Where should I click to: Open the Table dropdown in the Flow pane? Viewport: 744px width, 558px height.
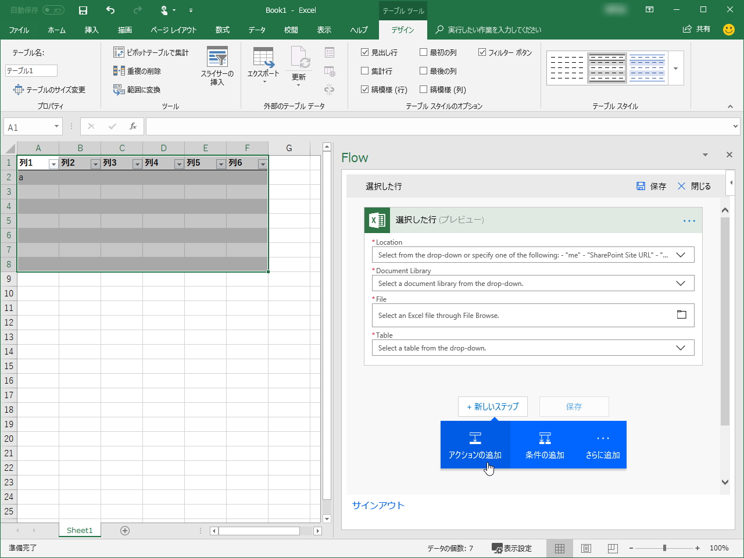coord(681,347)
